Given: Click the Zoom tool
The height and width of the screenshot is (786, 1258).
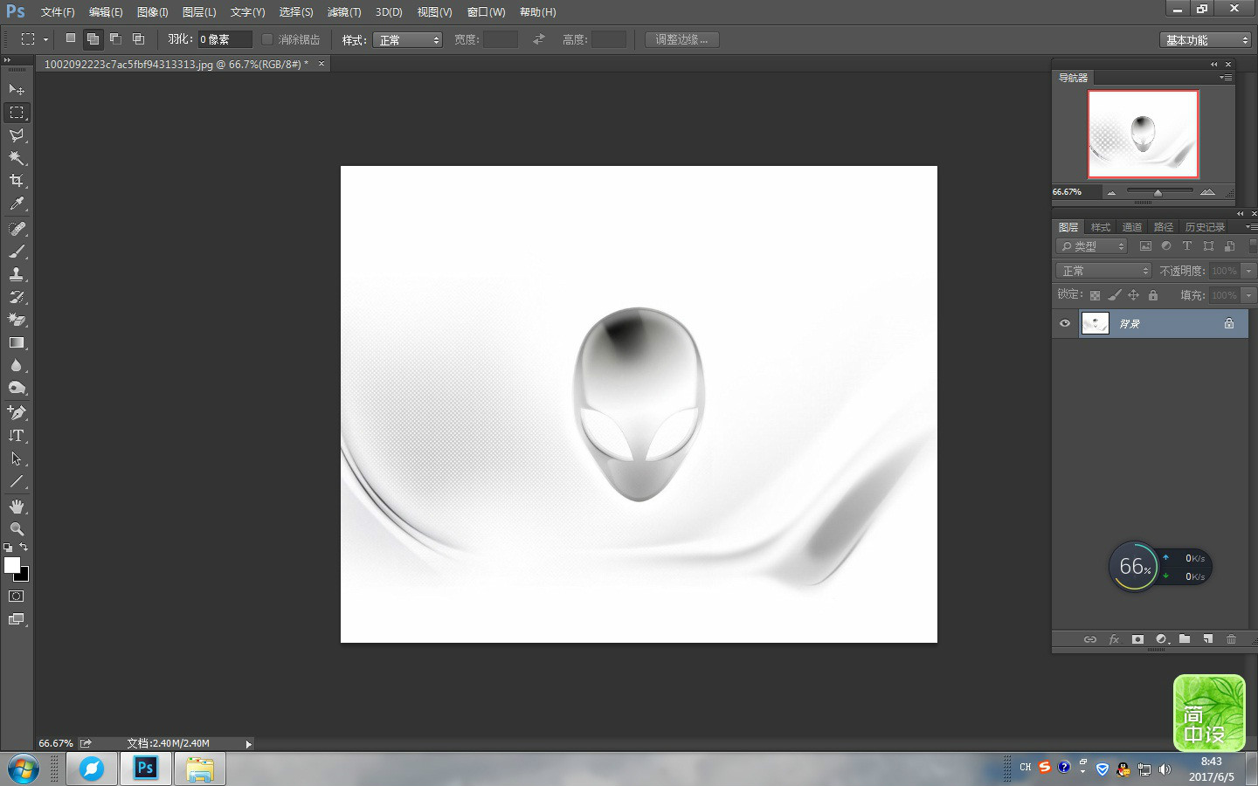Looking at the screenshot, I should coord(16,529).
